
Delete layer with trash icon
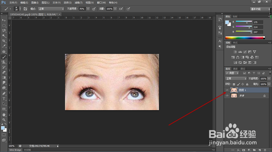click(x=265, y=150)
